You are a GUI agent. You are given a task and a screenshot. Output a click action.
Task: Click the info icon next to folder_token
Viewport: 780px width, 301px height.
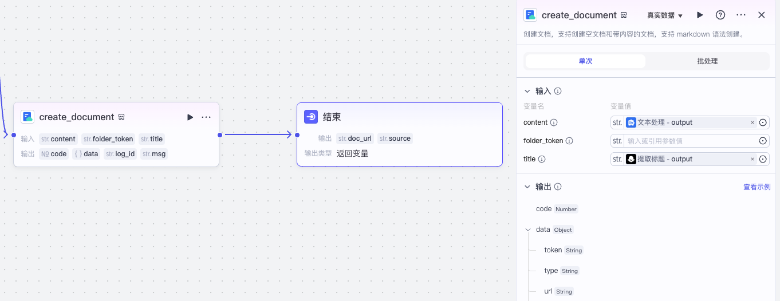click(569, 141)
